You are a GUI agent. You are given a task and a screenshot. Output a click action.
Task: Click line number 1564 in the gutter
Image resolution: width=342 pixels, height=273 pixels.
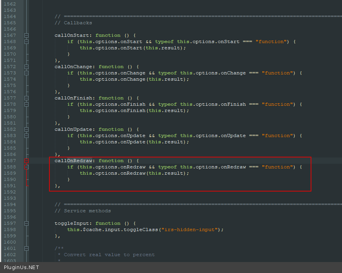(x=9, y=16)
